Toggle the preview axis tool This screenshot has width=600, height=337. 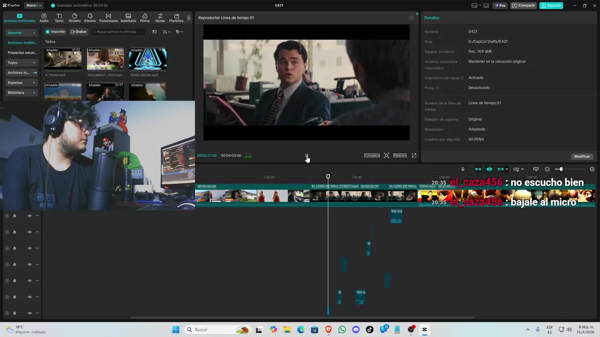(x=516, y=169)
